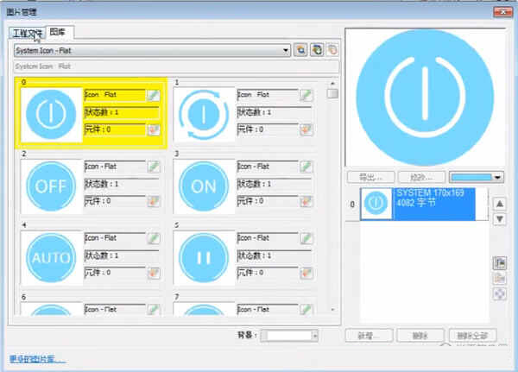The height and width of the screenshot is (372, 518).
Task: Select the 图库 tab
Action: pos(61,33)
